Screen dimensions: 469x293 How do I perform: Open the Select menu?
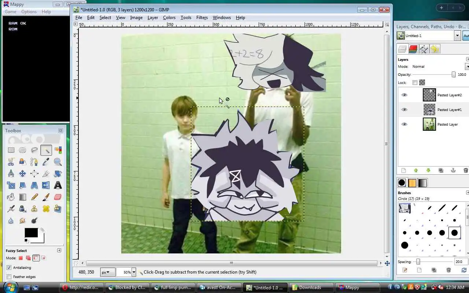[x=105, y=18]
